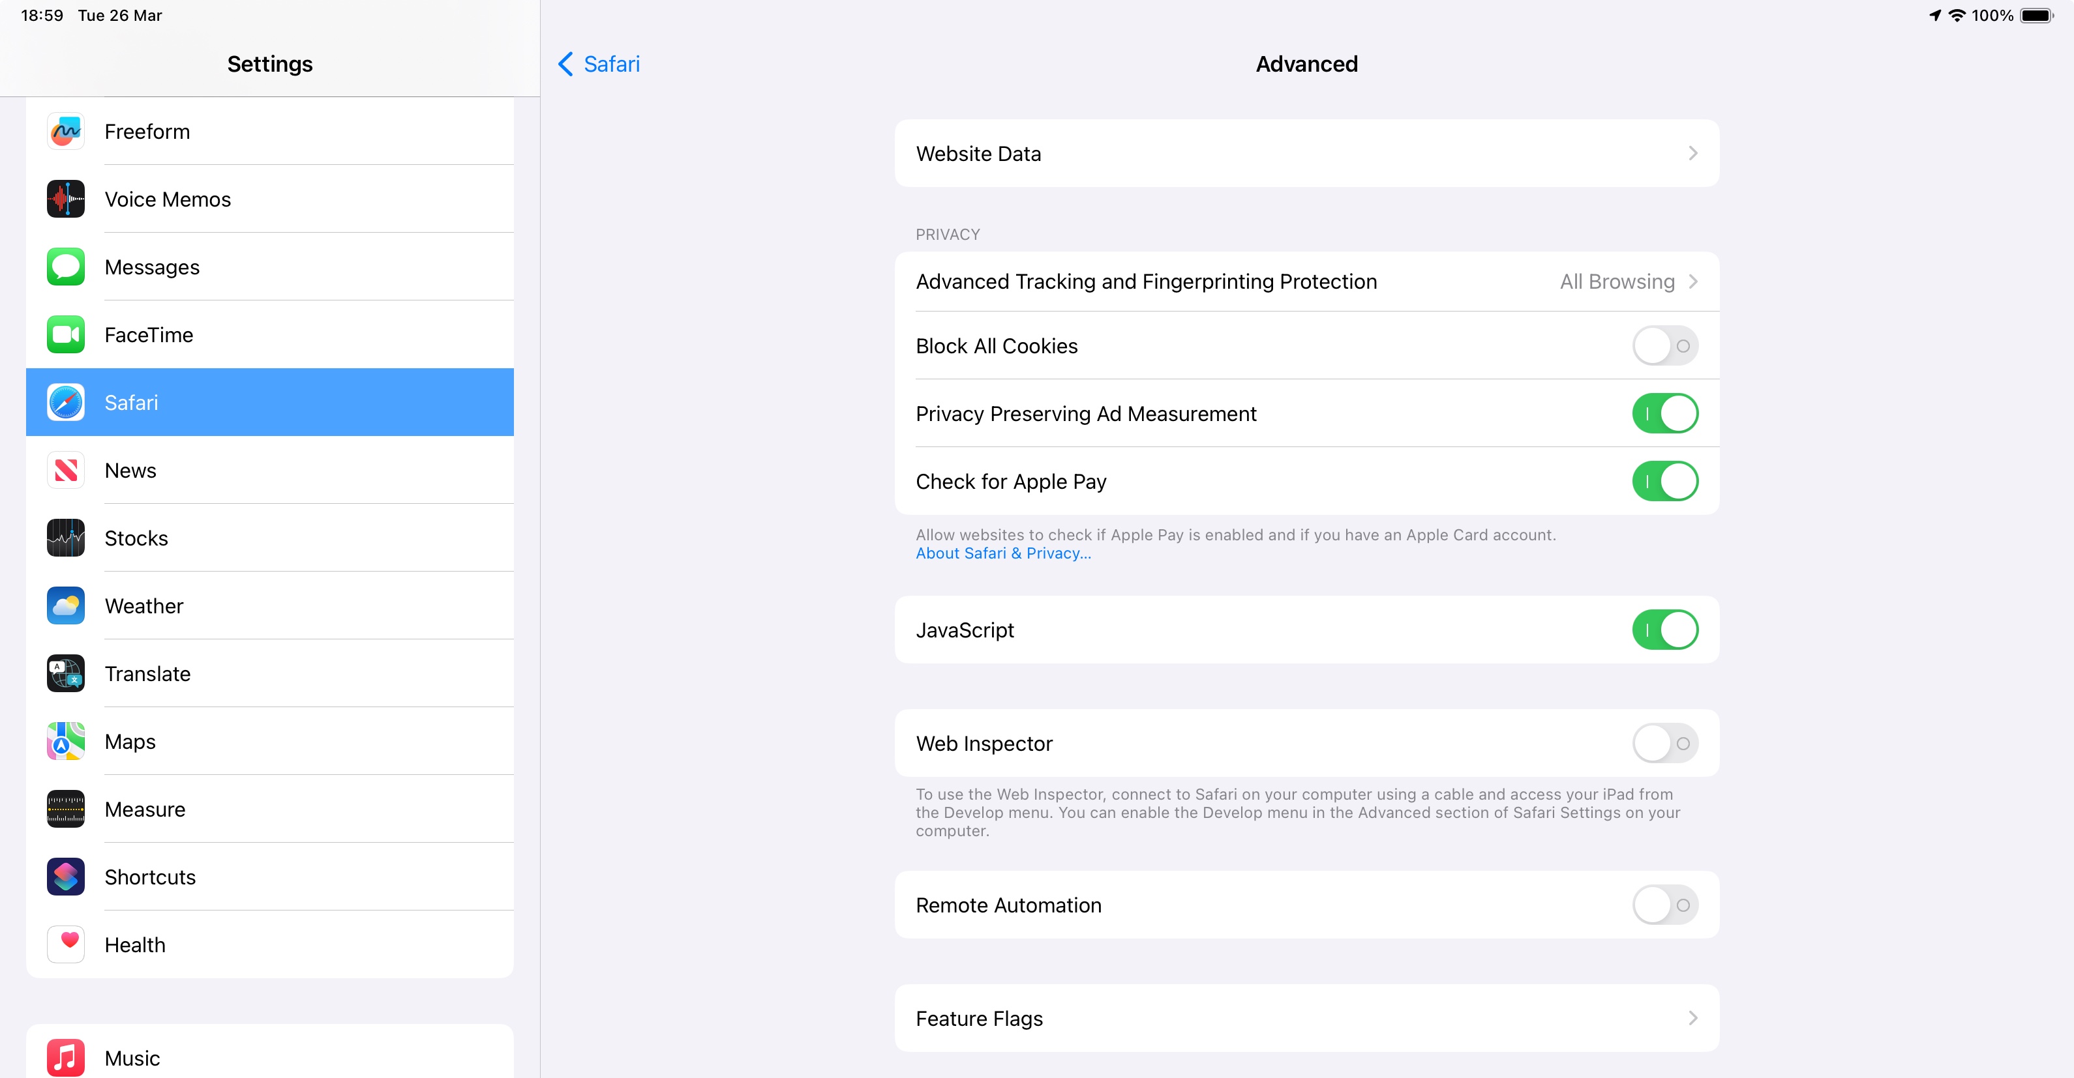Tap the Stocks app icon

(x=65, y=538)
